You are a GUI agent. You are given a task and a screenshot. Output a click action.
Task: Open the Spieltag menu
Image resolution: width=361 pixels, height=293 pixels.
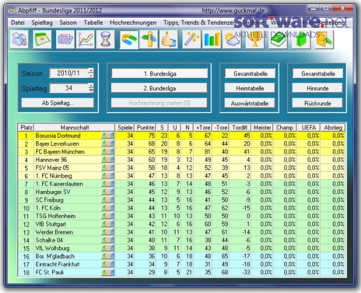click(x=42, y=23)
